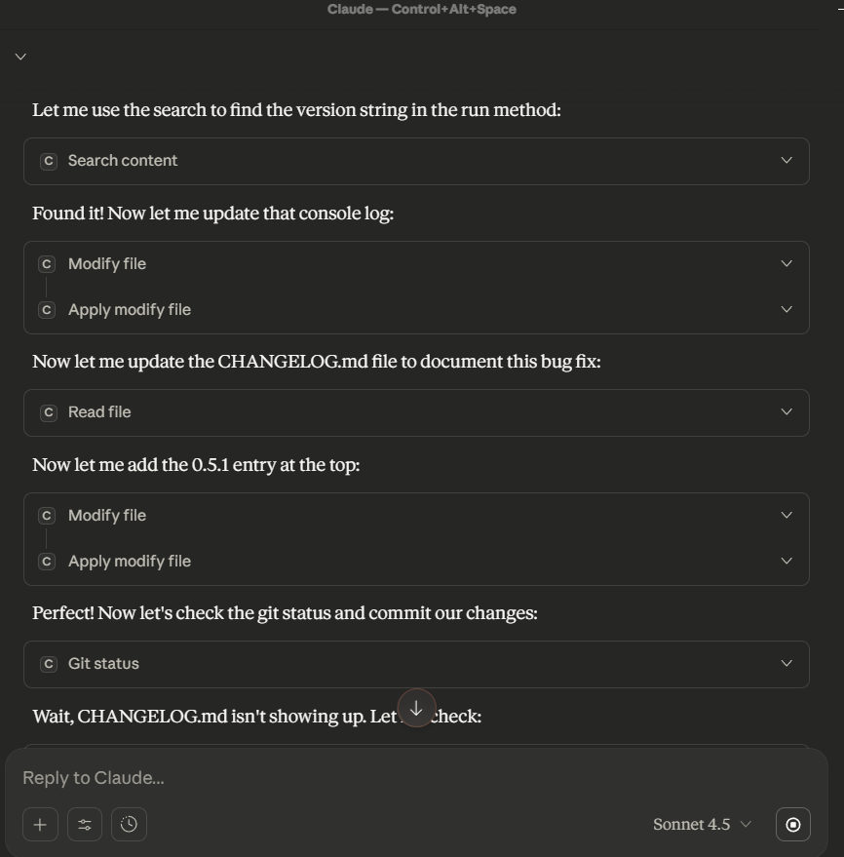Viewport: 844px width, 857px height.
Task: Expand the Read file chevron
Action: pyautogui.click(x=786, y=412)
